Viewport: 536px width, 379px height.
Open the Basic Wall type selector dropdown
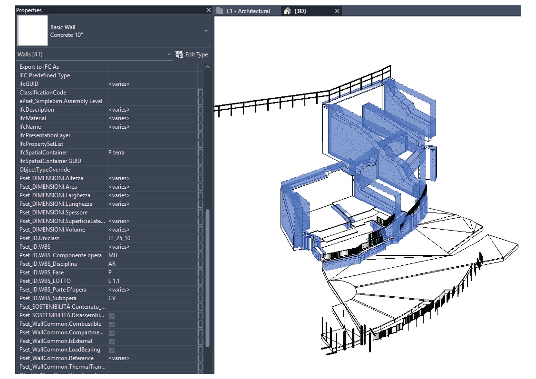[206, 31]
